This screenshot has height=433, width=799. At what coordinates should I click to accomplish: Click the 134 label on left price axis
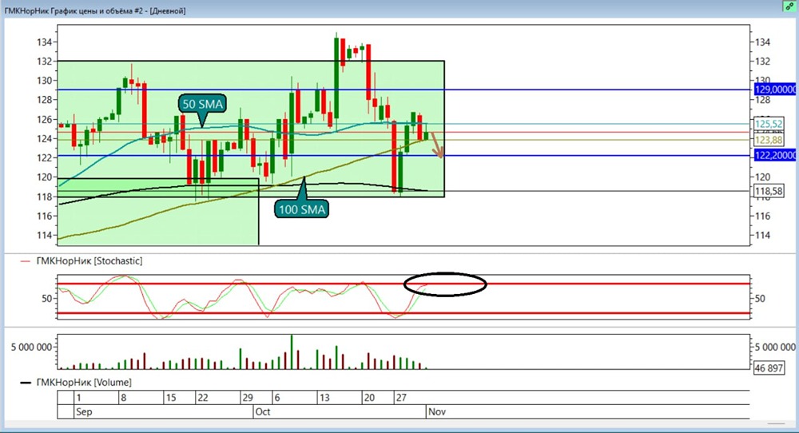click(44, 42)
